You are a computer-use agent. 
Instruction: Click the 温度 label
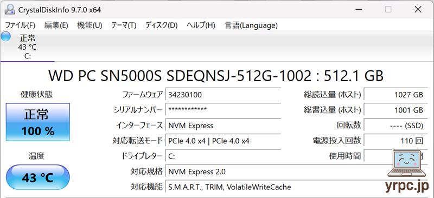[x=36, y=156]
